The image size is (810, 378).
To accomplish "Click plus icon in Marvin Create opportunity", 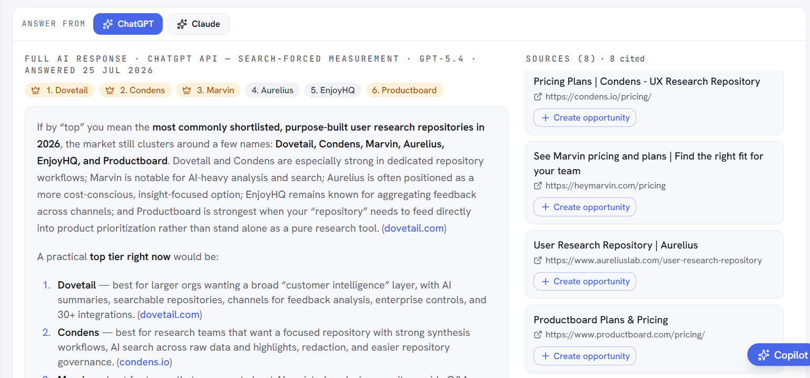I will point(545,207).
